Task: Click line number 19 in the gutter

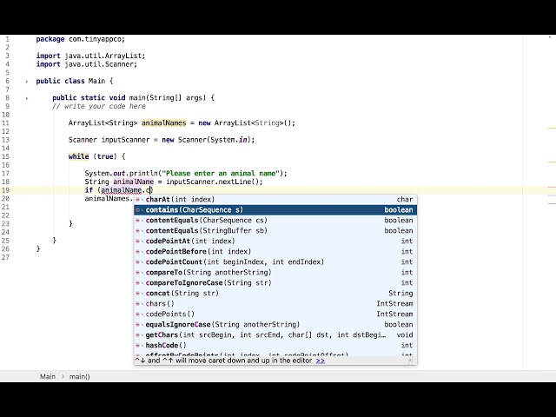Action: 5,190
